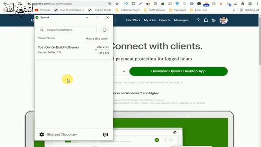The image size is (261, 147).
Task: Click the circular history arrow extension icon
Action: pos(155,4)
